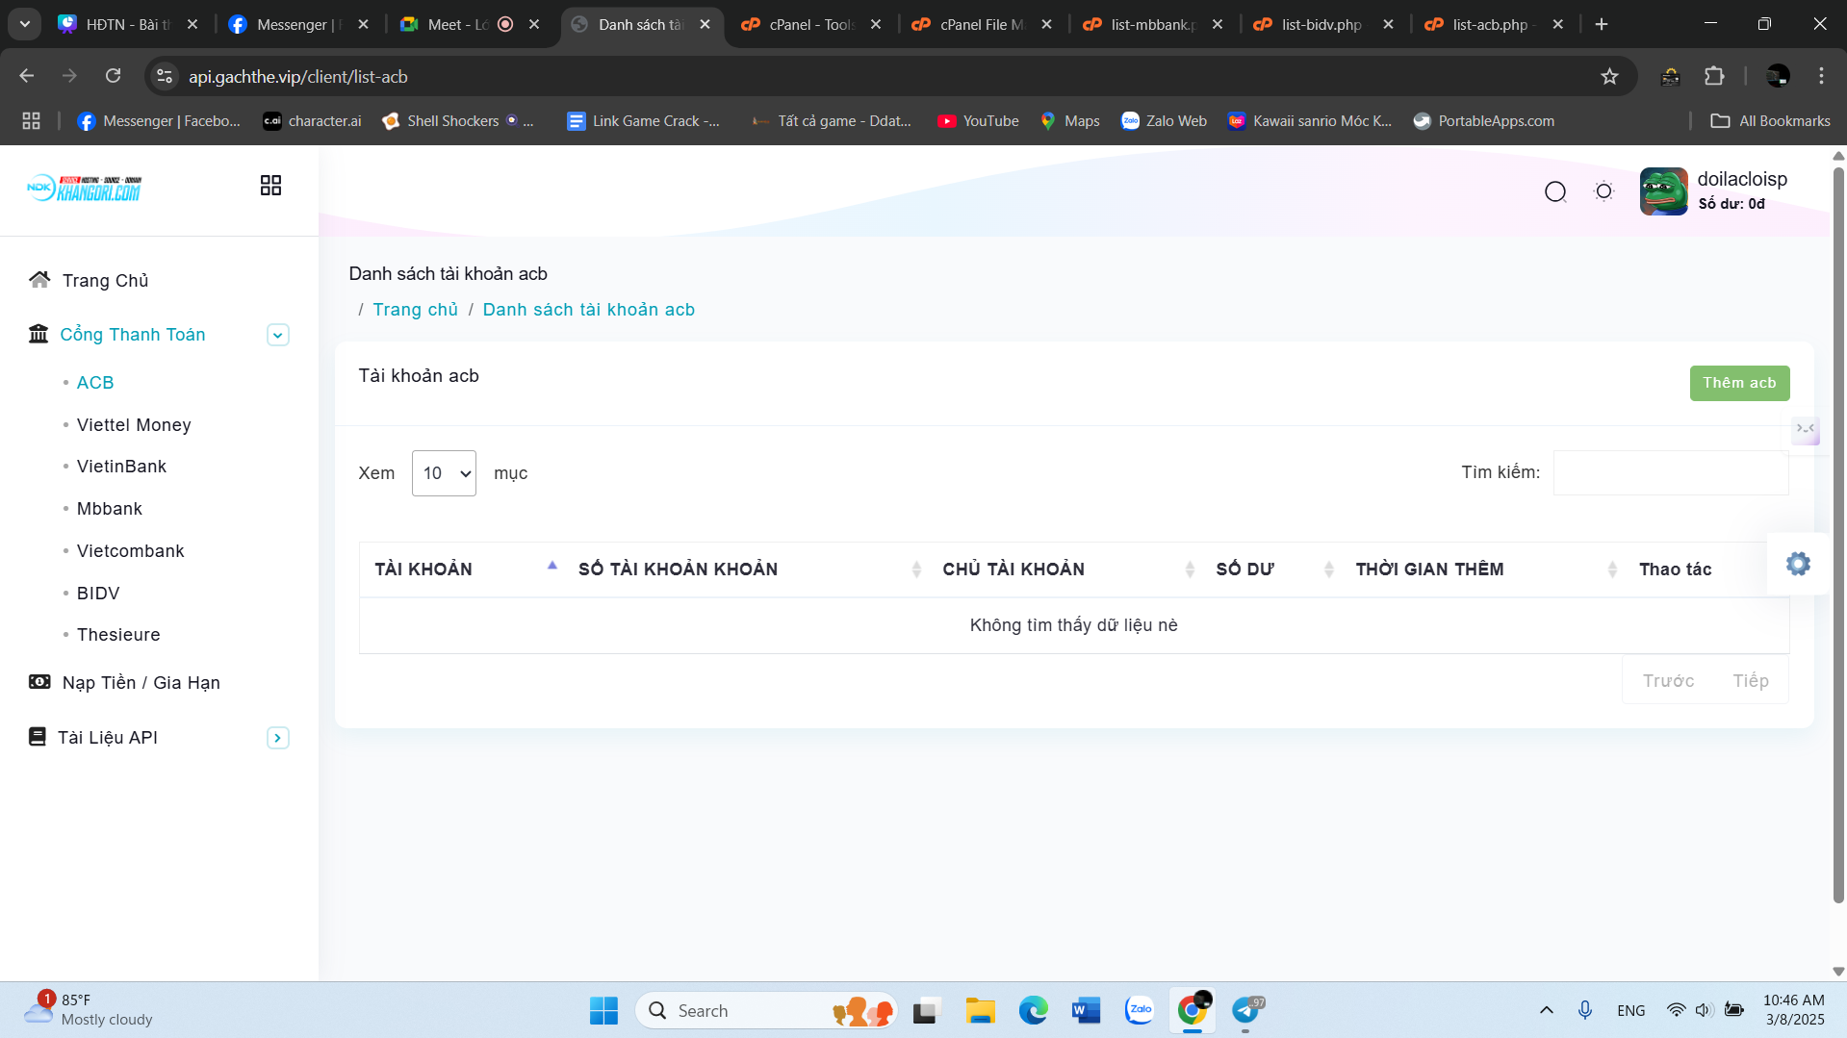Follow the Trang chủ breadcrumb link
The width and height of the screenshot is (1847, 1038).
(415, 310)
